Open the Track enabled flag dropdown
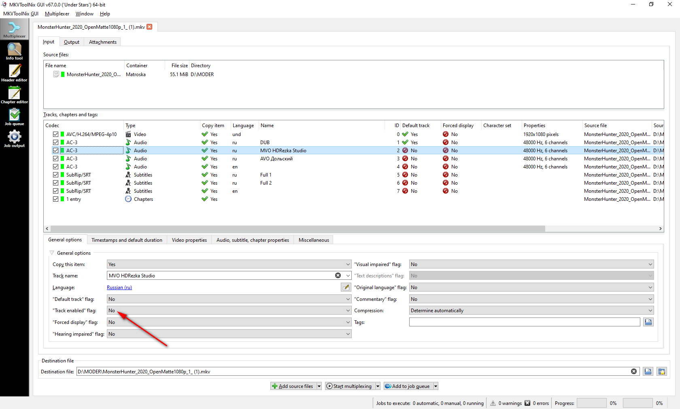 [229, 310]
